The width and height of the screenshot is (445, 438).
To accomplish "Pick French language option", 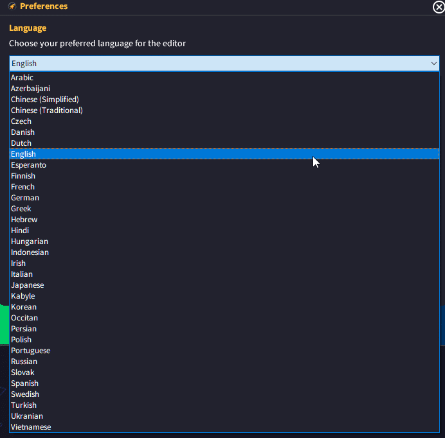I will click(224, 186).
